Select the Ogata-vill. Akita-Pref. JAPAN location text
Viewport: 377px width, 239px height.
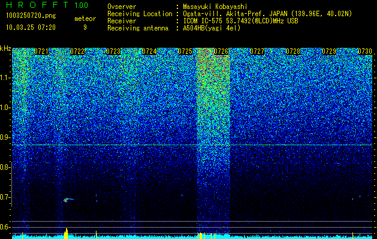267,14
